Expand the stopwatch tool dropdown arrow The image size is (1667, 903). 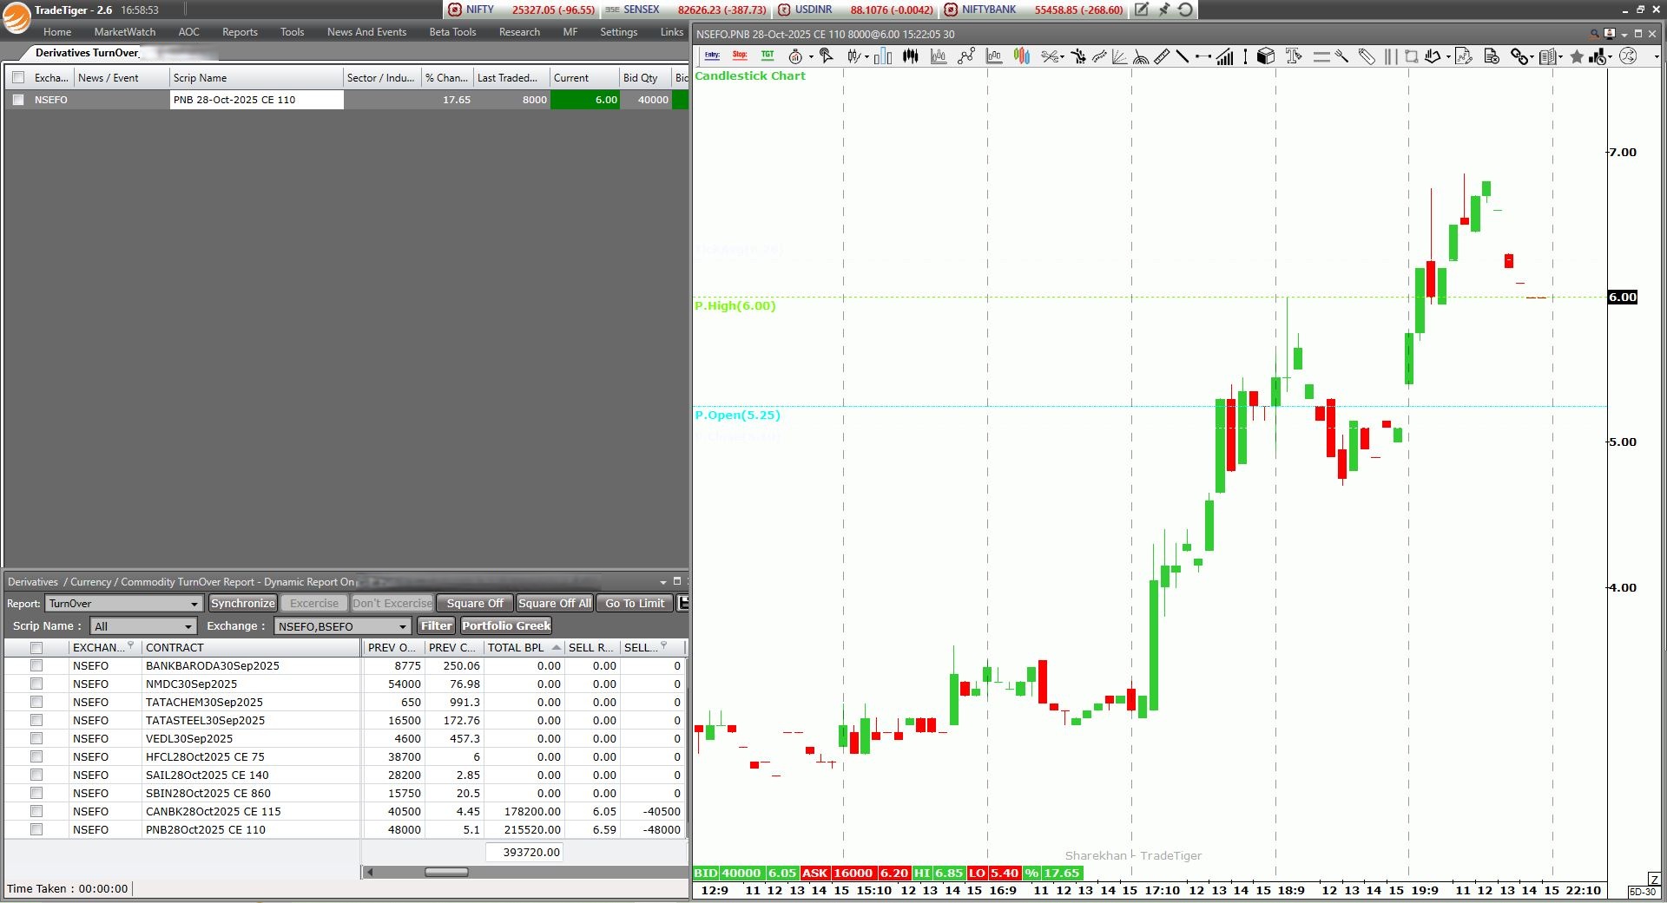tap(811, 57)
